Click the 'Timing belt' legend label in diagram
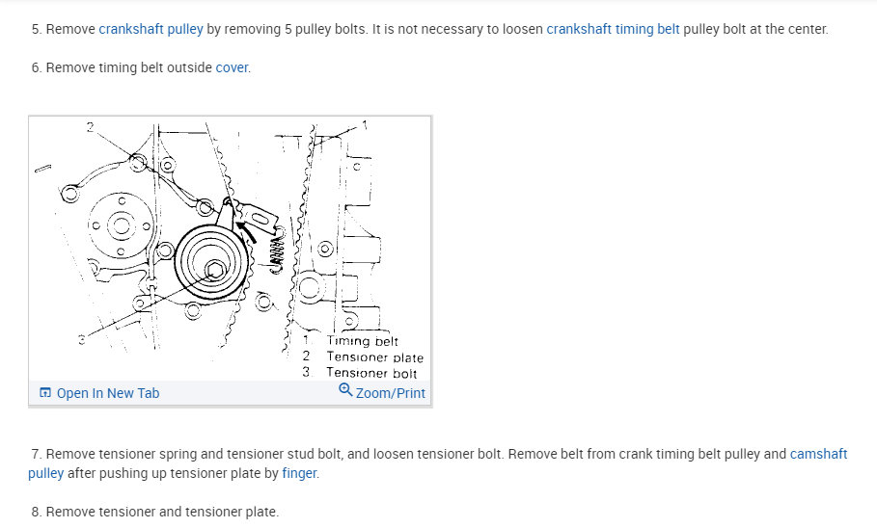Viewport: 877px width, 528px height. (x=363, y=341)
